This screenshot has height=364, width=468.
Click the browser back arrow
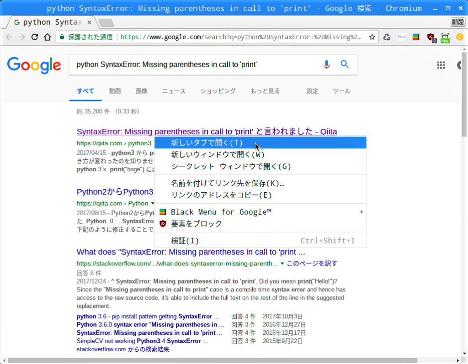9,37
